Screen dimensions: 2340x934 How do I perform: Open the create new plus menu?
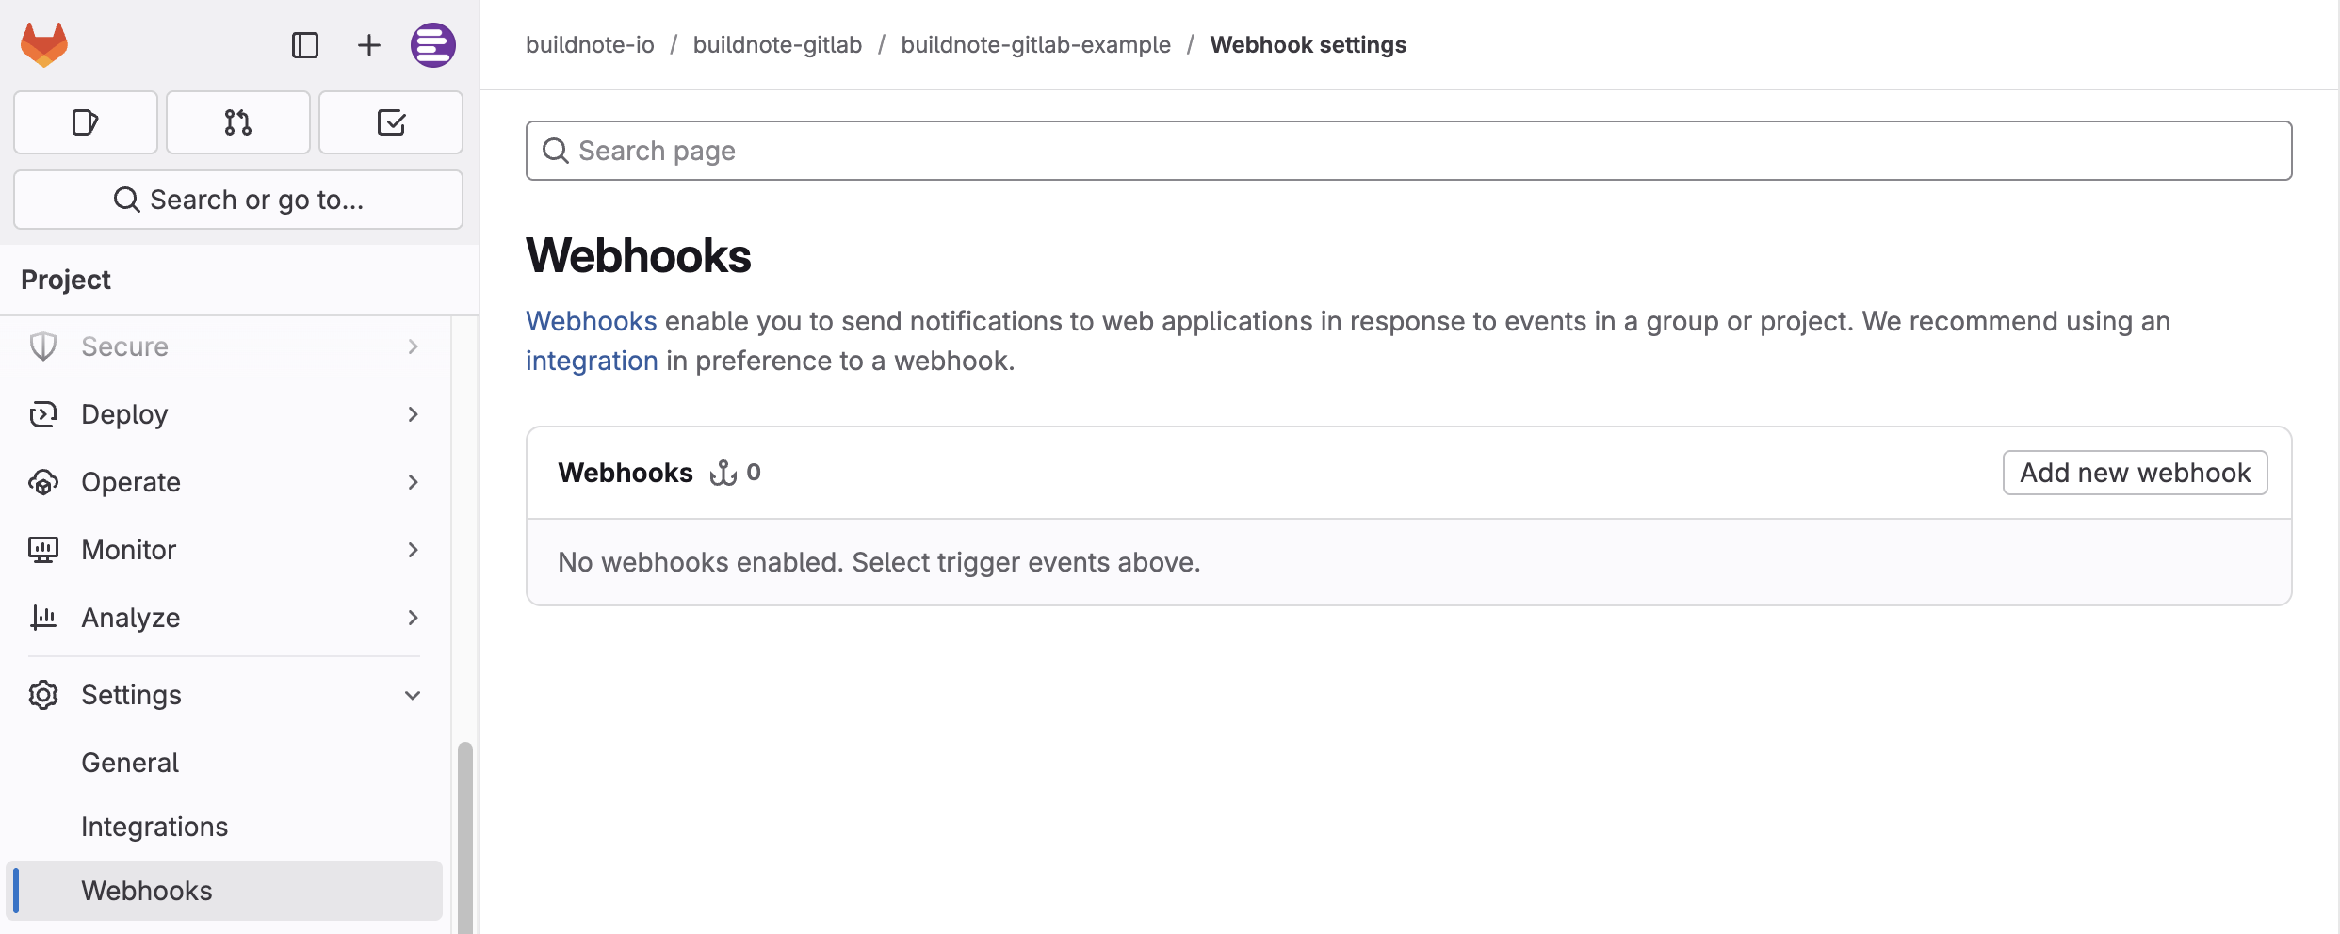tap(369, 45)
